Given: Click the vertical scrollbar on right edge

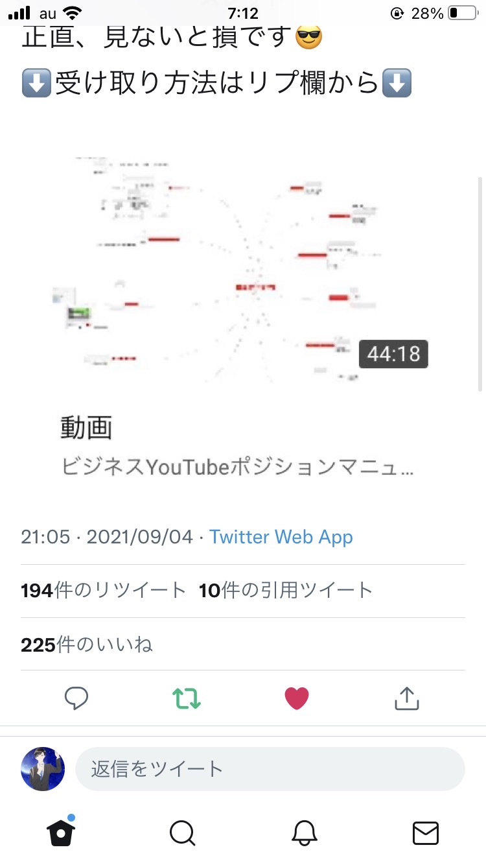Looking at the screenshot, I should [x=480, y=283].
